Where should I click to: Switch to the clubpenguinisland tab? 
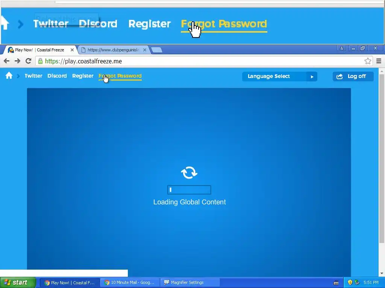113,50
